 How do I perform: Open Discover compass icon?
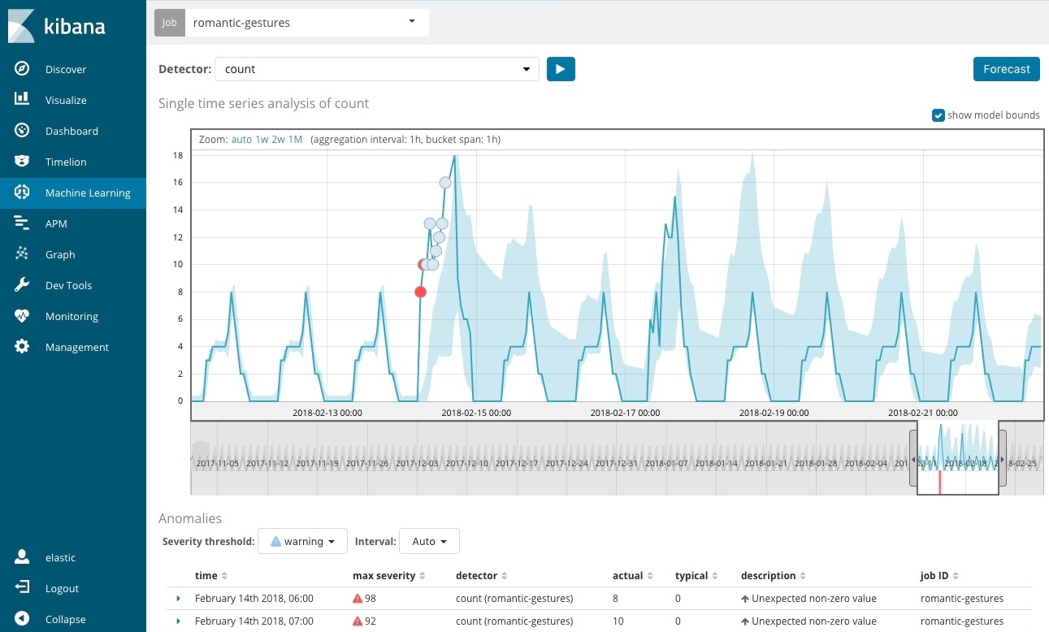(22, 69)
